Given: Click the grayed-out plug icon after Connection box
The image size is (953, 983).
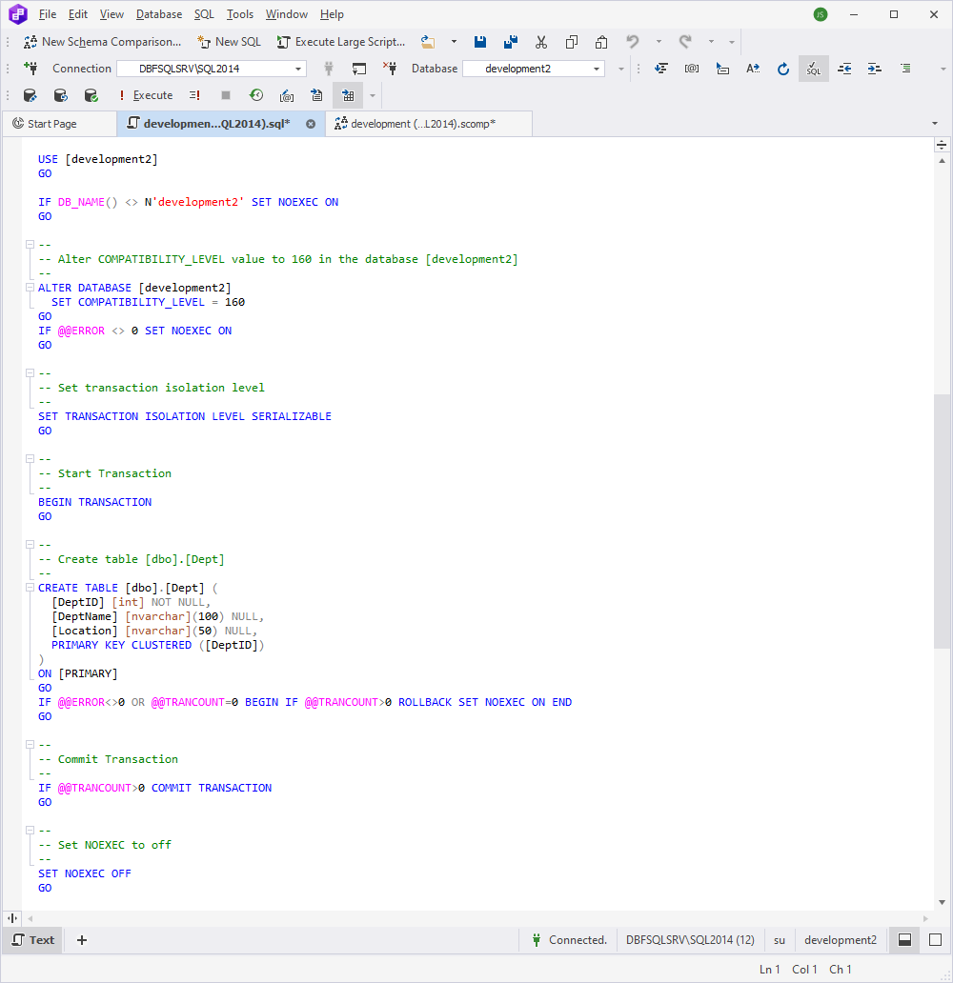Looking at the screenshot, I should (x=328, y=69).
